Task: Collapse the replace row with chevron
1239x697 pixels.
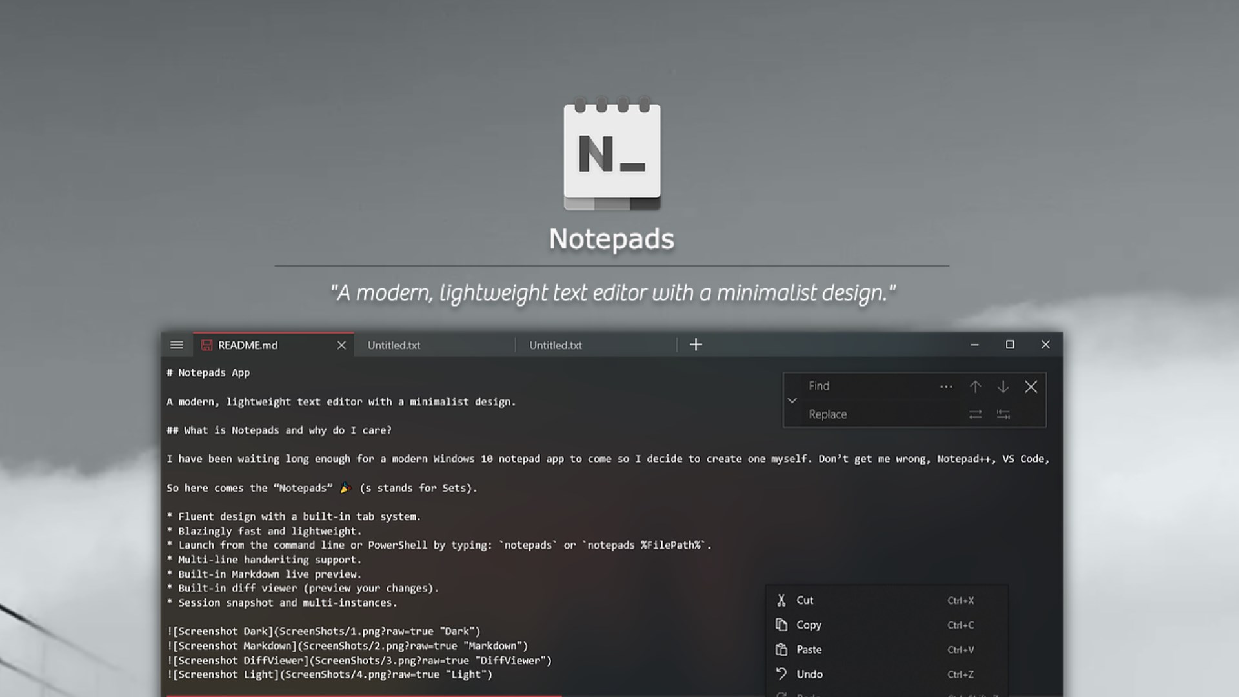Action: point(792,400)
